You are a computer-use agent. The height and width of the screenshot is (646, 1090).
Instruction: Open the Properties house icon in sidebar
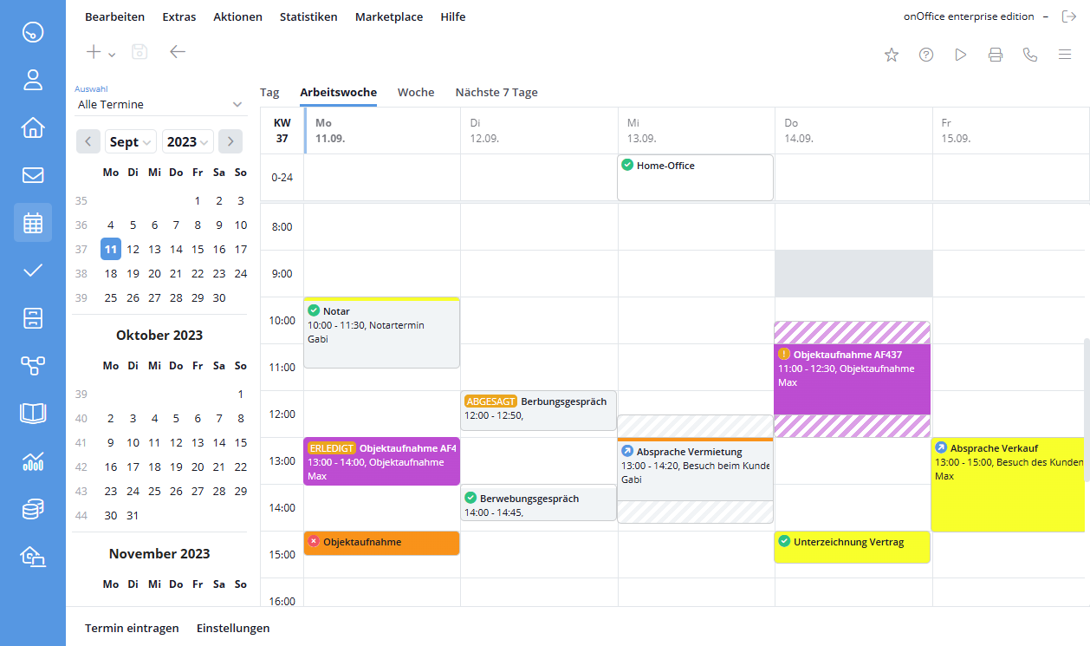point(33,127)
